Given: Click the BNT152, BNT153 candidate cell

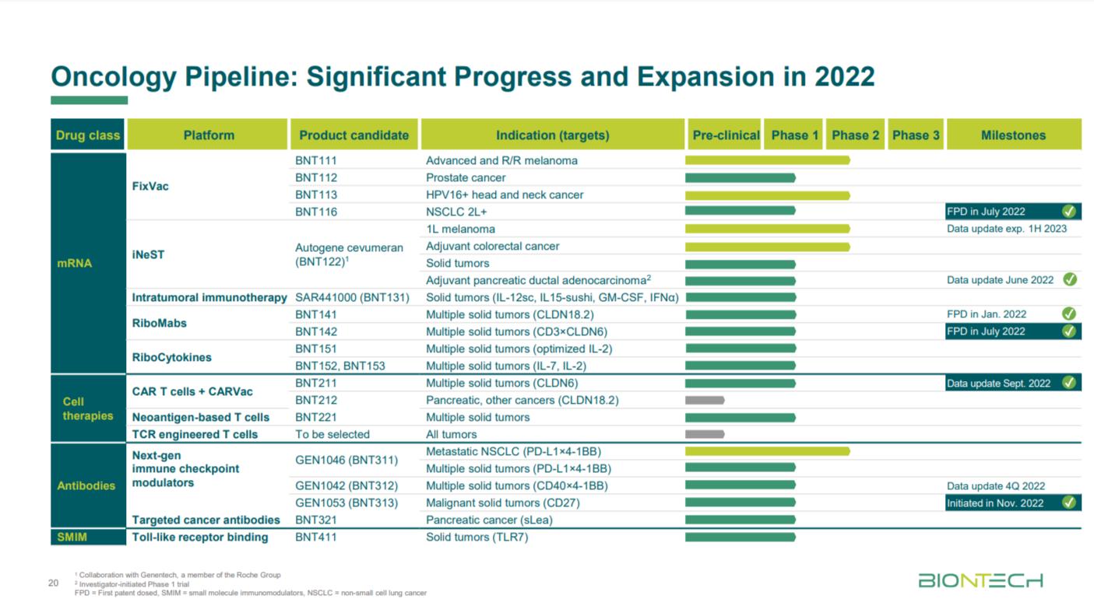Looking at the screenshot, I should (339, 366).
